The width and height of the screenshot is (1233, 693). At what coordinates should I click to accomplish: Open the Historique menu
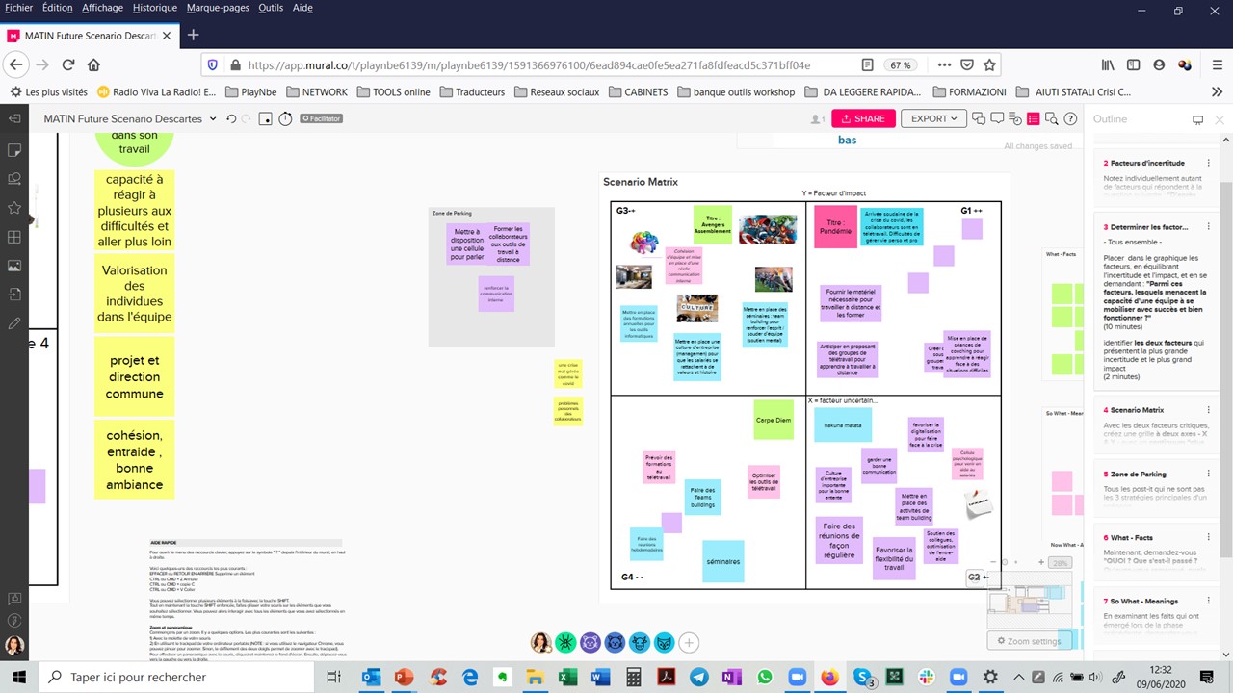pyautogui.click(x=154, y=8)
